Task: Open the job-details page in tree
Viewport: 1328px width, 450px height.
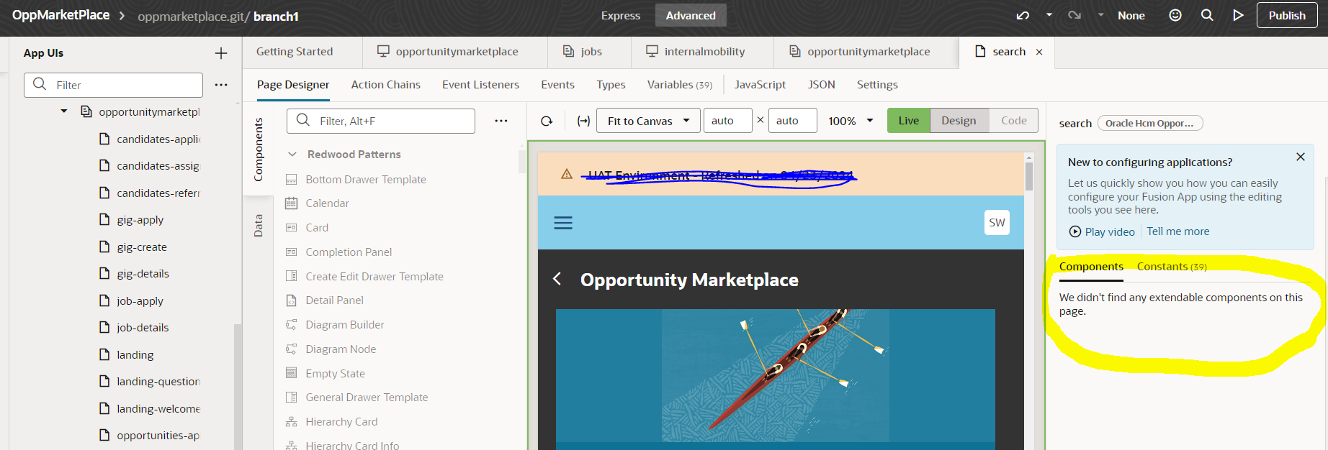Action: [x=143, y=328]
